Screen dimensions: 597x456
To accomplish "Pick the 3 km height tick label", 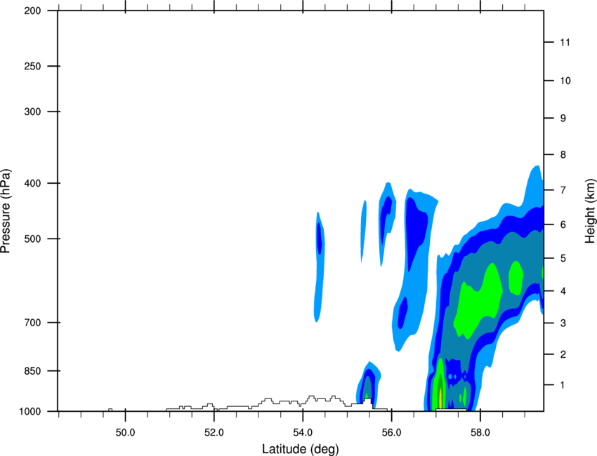I will tap(563, 323).
